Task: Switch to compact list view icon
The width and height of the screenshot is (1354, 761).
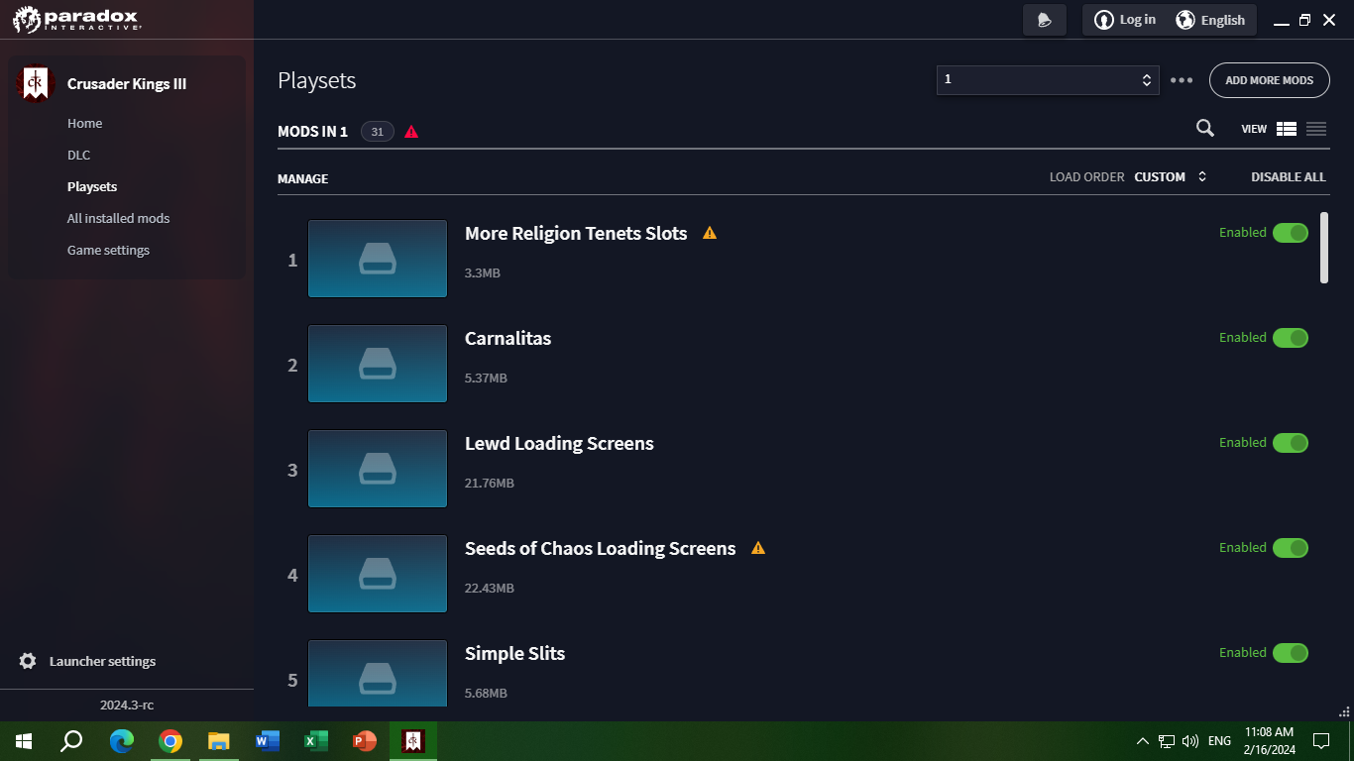Action: [x=1316, y=129]
